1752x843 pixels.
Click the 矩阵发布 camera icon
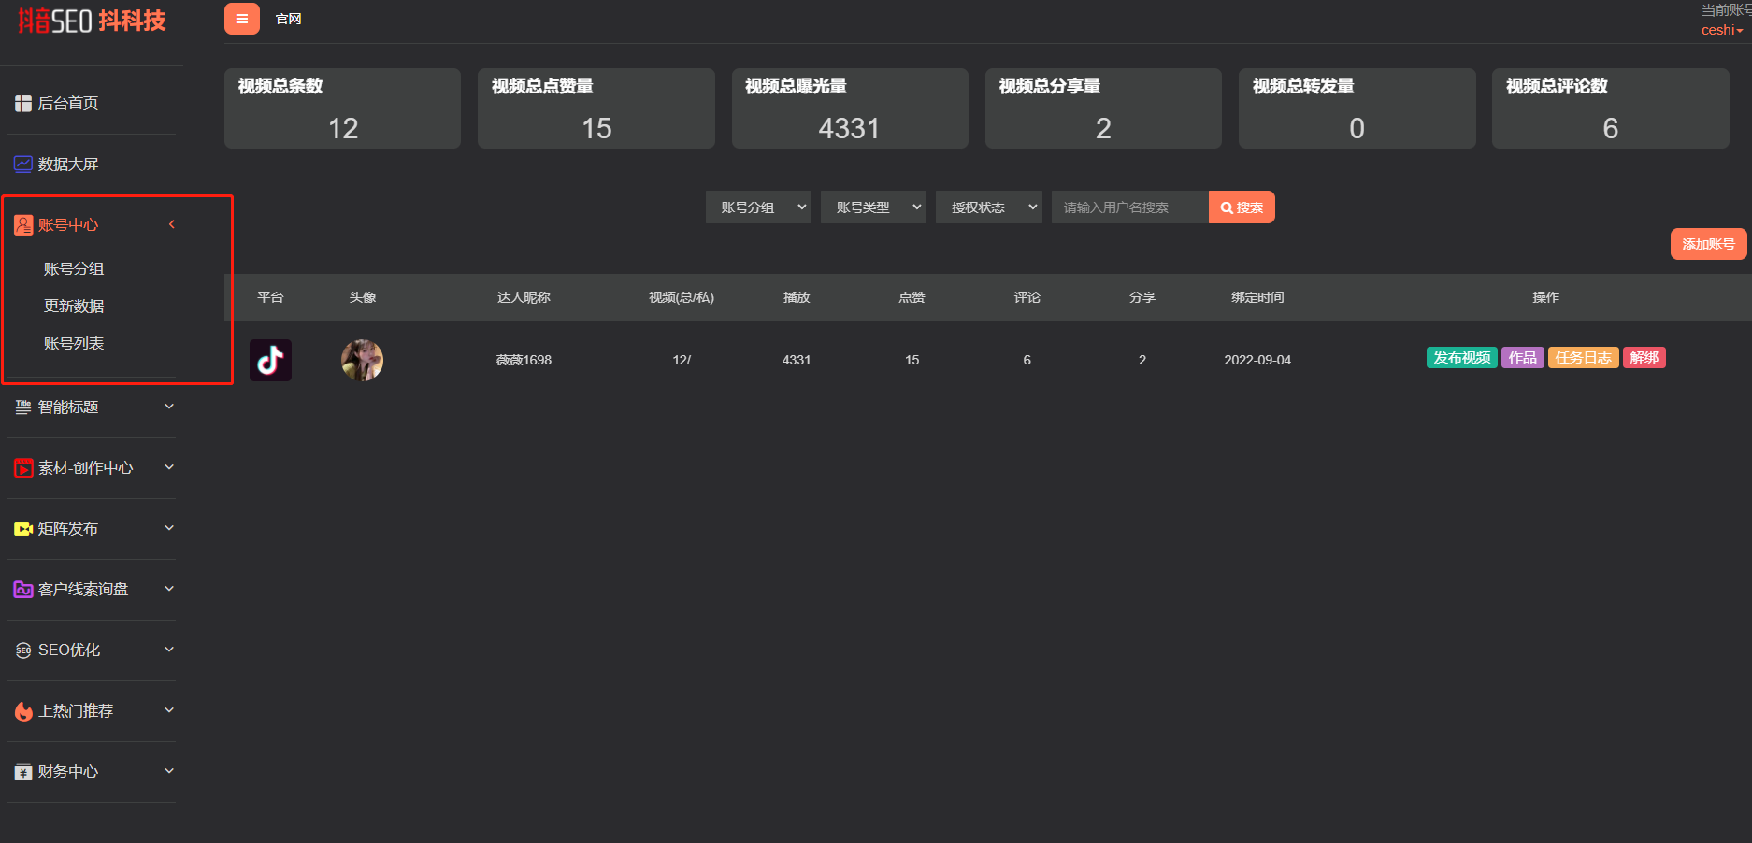23,529
